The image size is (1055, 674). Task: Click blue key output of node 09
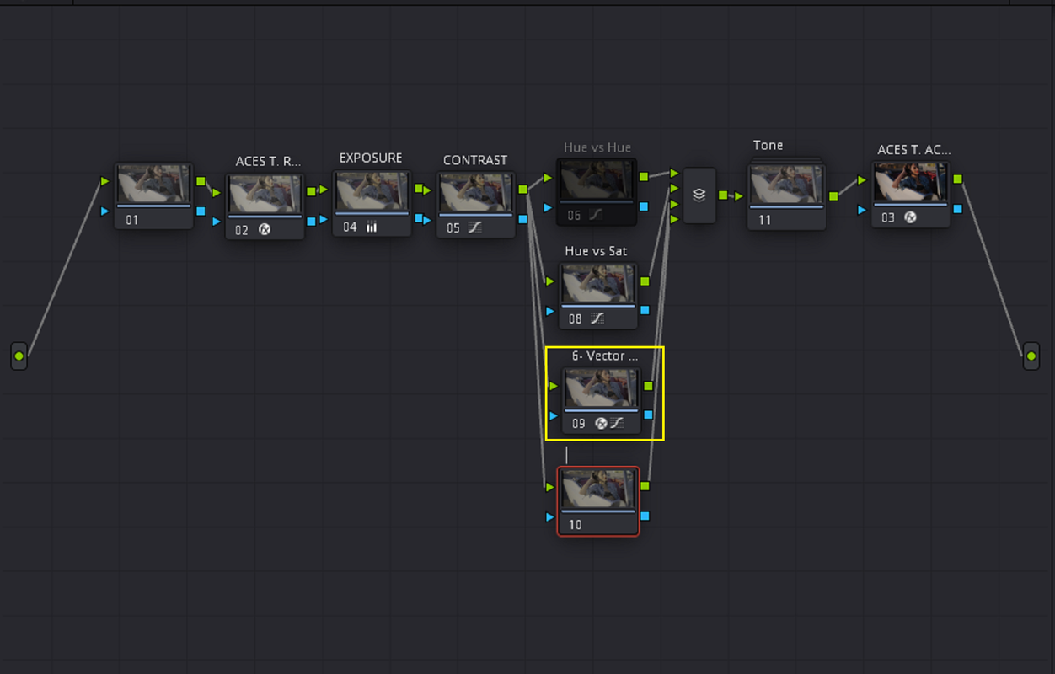(x=648, y=415)
